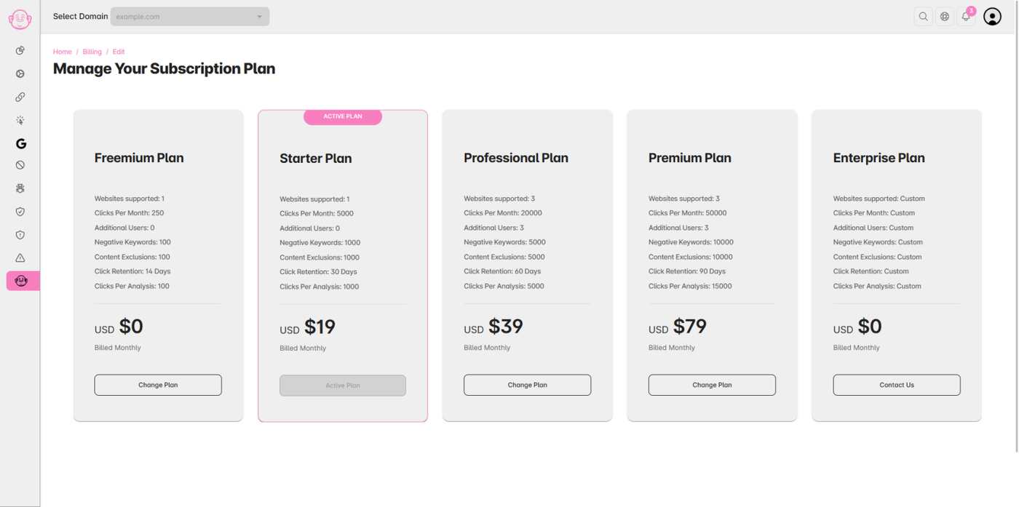This screenshot has width=1019, height=507.
Task: Click Change Plan under Freemium Plan
Action: 158,385
